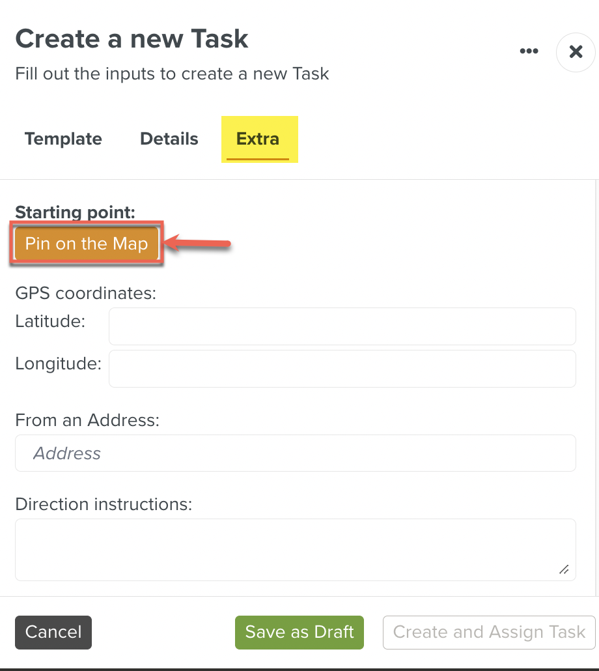Click the Starting point heading text
599x671 pixels.
75,212
